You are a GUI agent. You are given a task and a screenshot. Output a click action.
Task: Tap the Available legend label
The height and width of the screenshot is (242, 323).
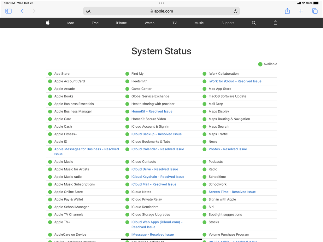(270, 64)
